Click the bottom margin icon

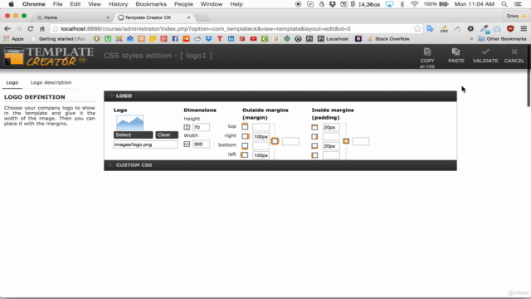(245, 146)
